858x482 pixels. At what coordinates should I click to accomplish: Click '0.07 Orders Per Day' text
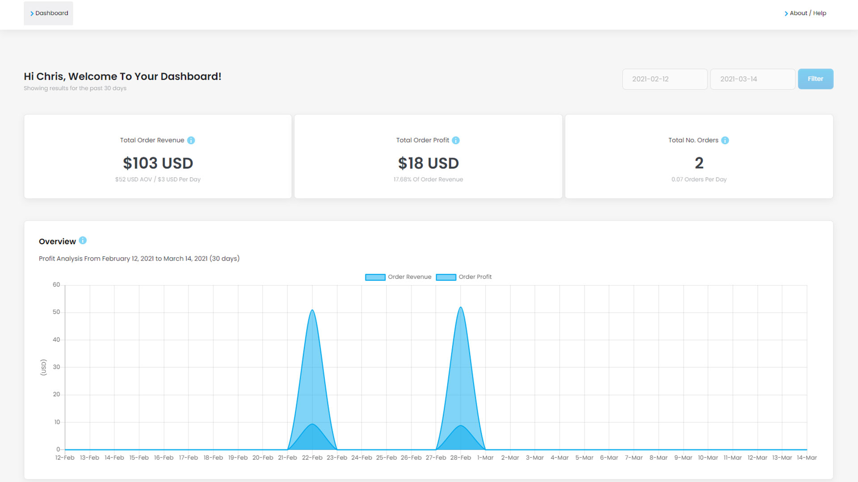pyautogui.click(x=699, y=179)
